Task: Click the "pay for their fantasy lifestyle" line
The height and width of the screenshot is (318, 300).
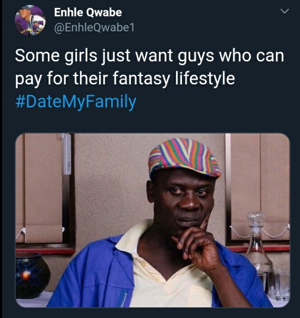Action: click(x=125, y=79)
